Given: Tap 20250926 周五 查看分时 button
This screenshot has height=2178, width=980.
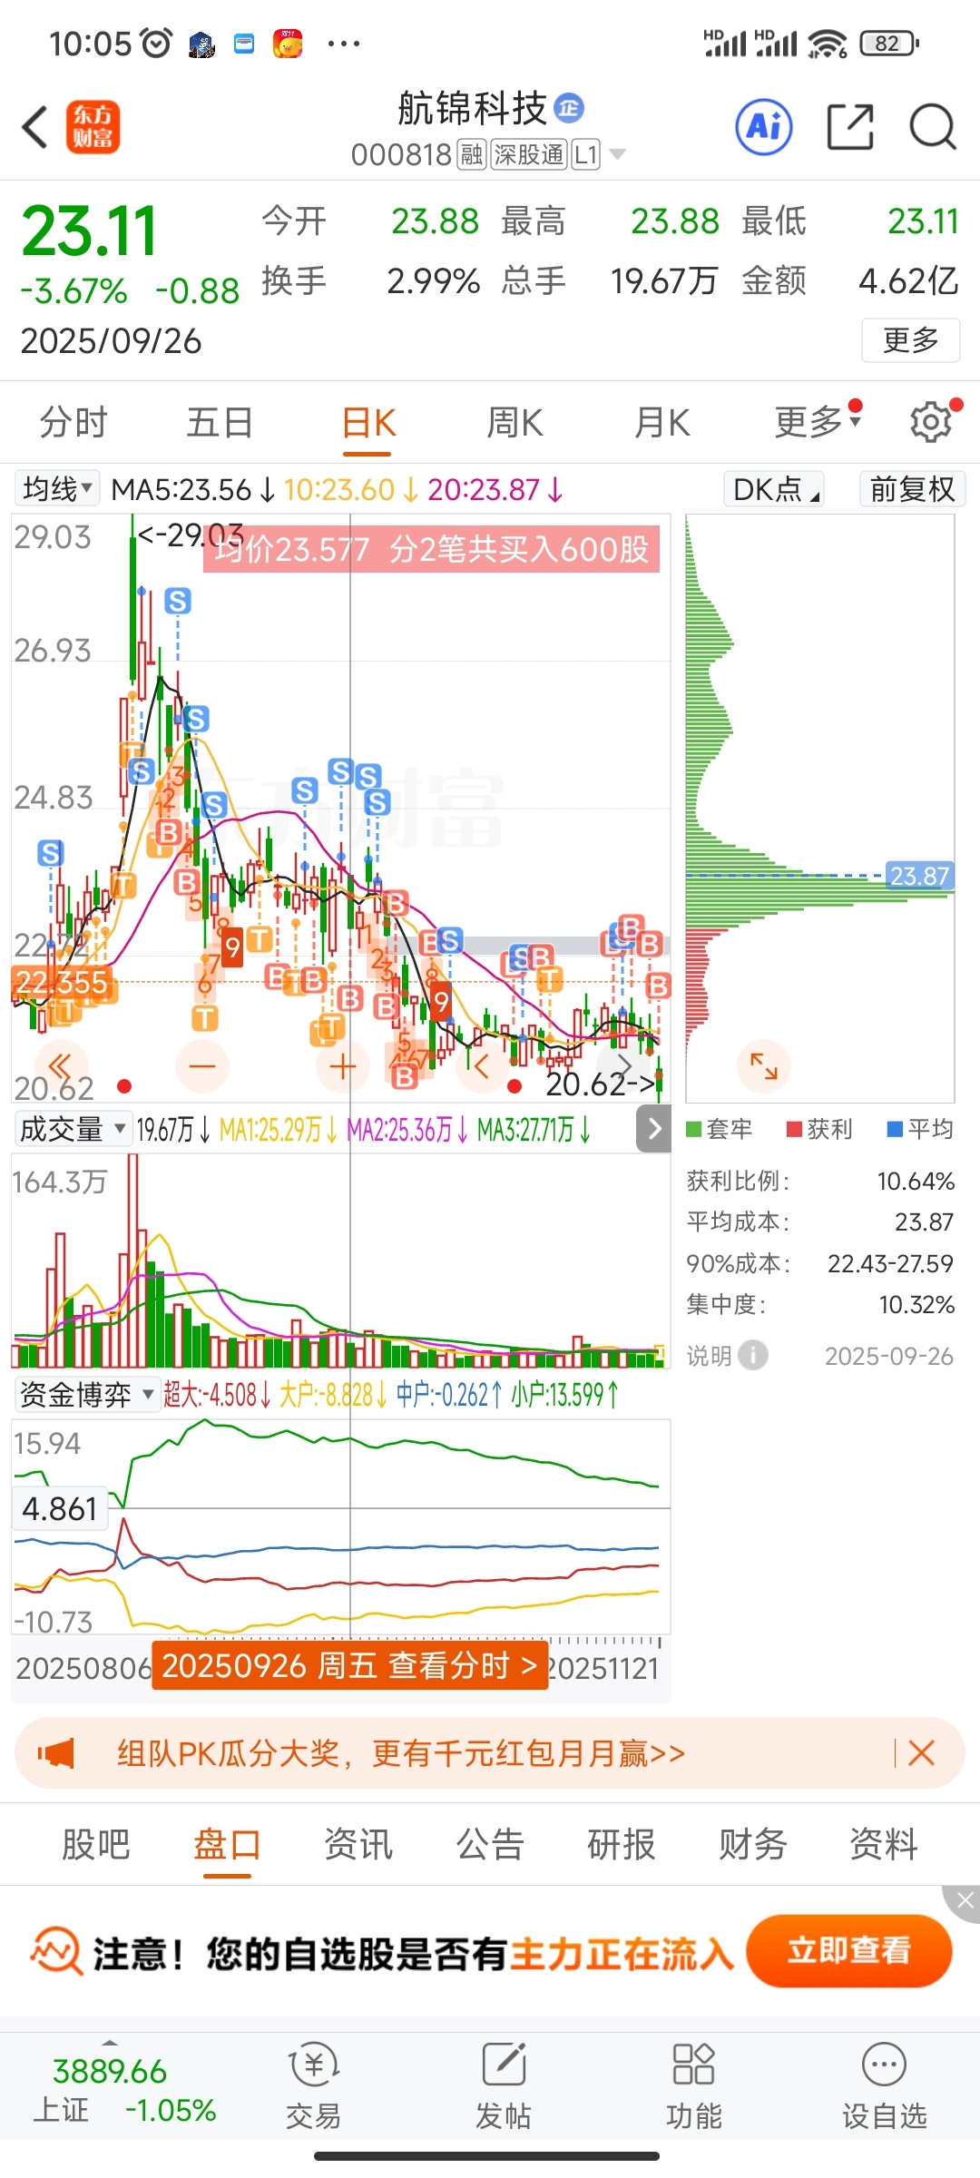Looking at the screenshot, I should pyautogui.click(x=349, y=1665).
